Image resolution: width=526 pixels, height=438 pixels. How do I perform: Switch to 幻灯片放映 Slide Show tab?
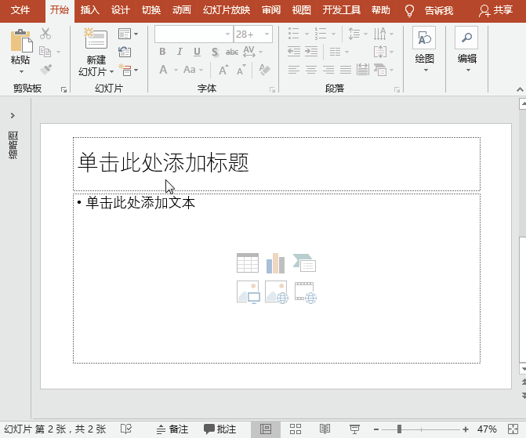227,10
